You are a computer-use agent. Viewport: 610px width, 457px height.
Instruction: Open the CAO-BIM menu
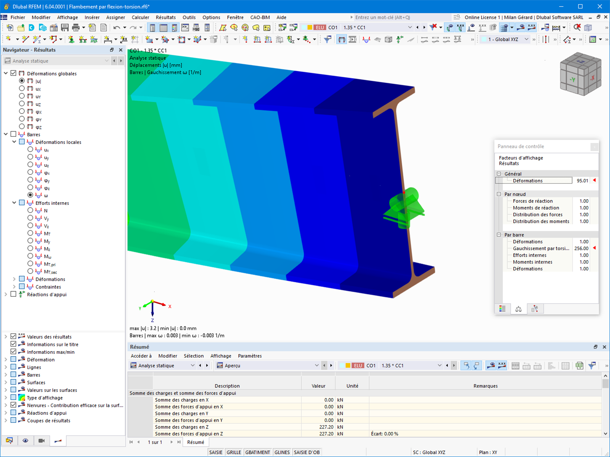[x=260, y=17]
